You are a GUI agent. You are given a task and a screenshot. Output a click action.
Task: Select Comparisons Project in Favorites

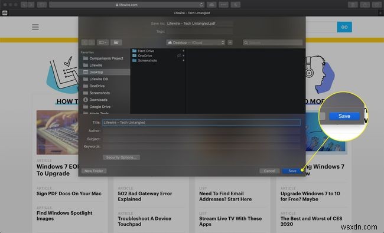pyautogui.click(x=105, y=58)
